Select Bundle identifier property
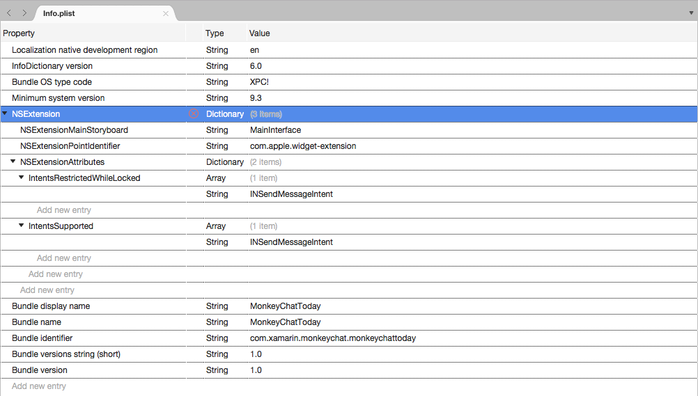The image size is (698, 396). (x=42, y=338)
